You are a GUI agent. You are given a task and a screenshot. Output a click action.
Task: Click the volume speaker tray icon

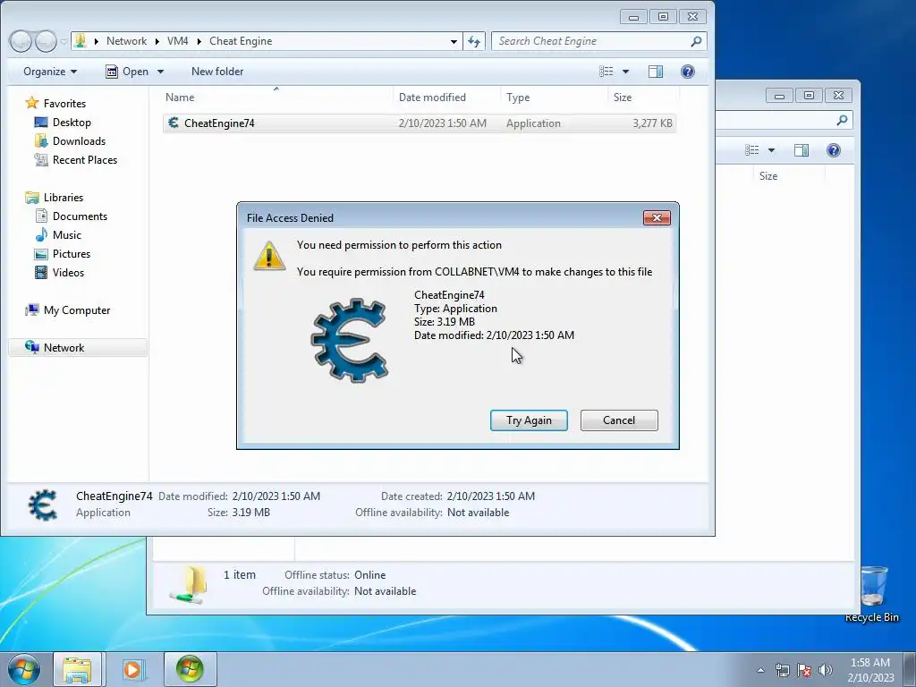tap(826, 670)
